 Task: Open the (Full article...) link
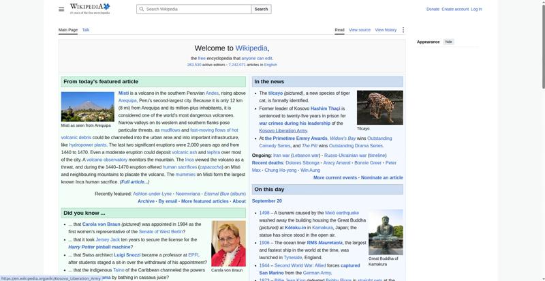coord(134,182)
